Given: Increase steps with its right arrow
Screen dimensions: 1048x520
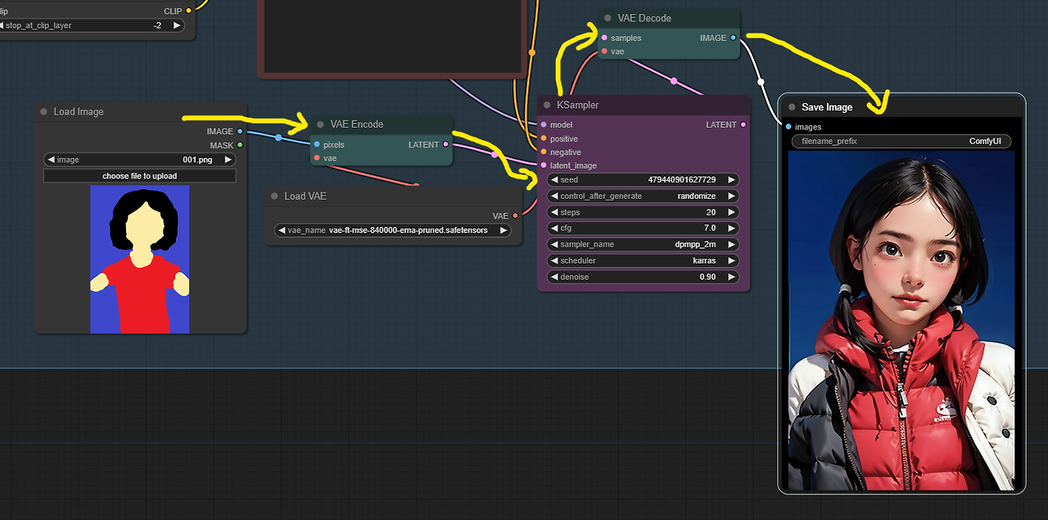Looking at the screenshot, I should tap(731, 212).
